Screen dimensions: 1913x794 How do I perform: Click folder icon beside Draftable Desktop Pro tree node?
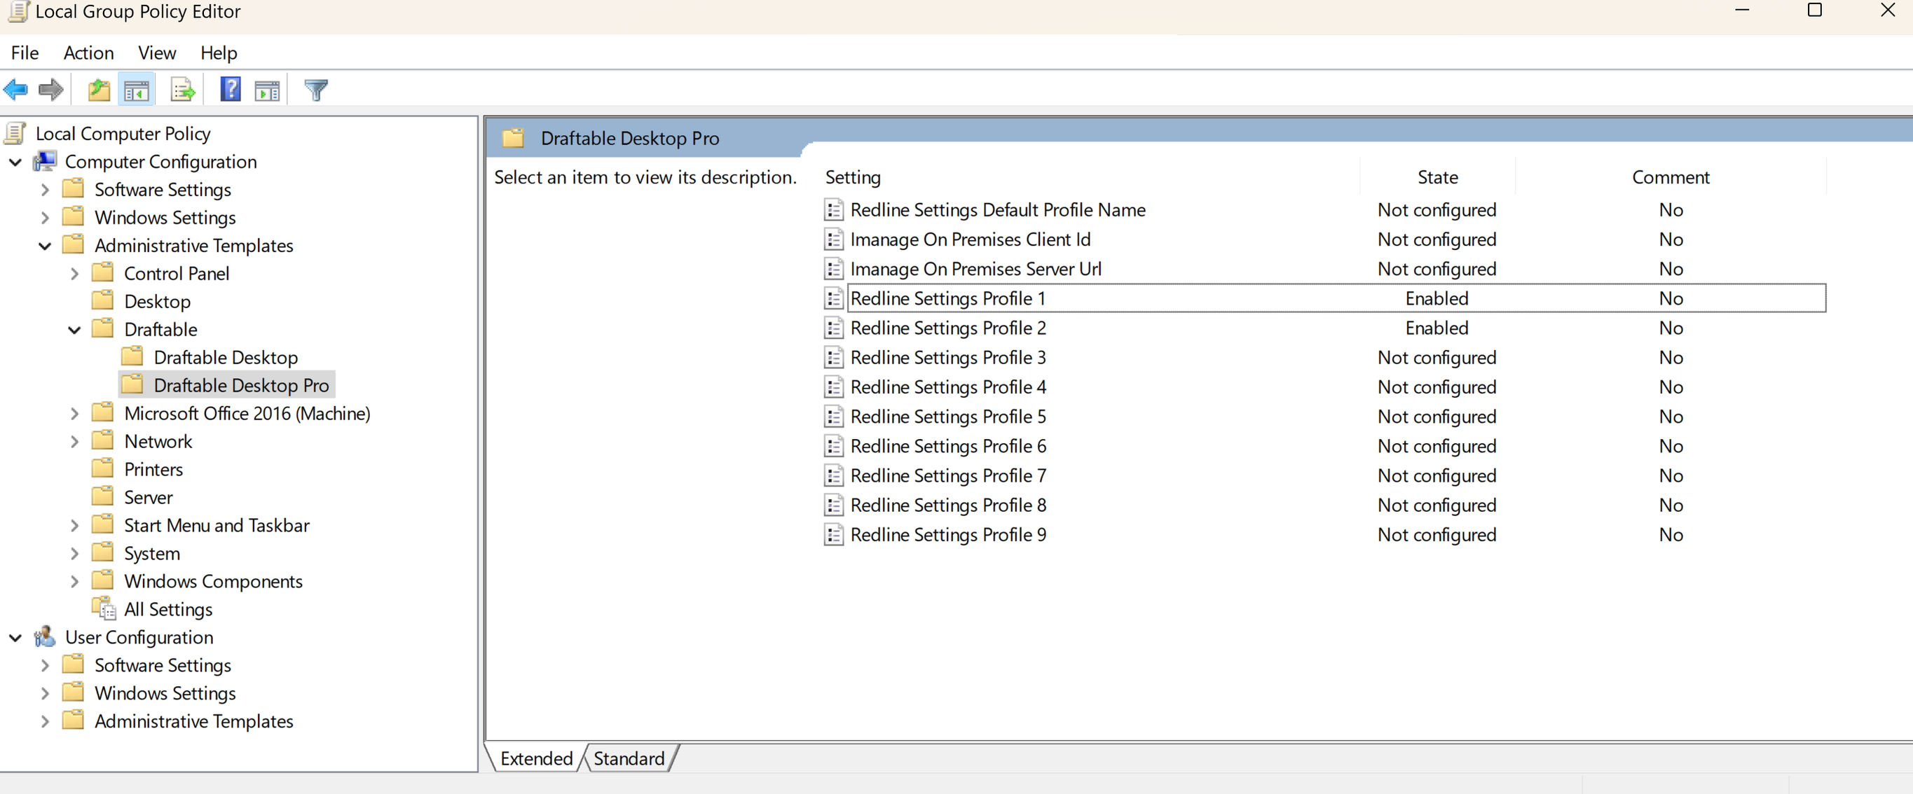click(x=133, y=384)
